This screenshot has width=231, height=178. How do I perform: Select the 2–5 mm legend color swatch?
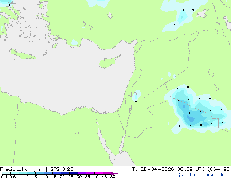click(x=31, y=173)
